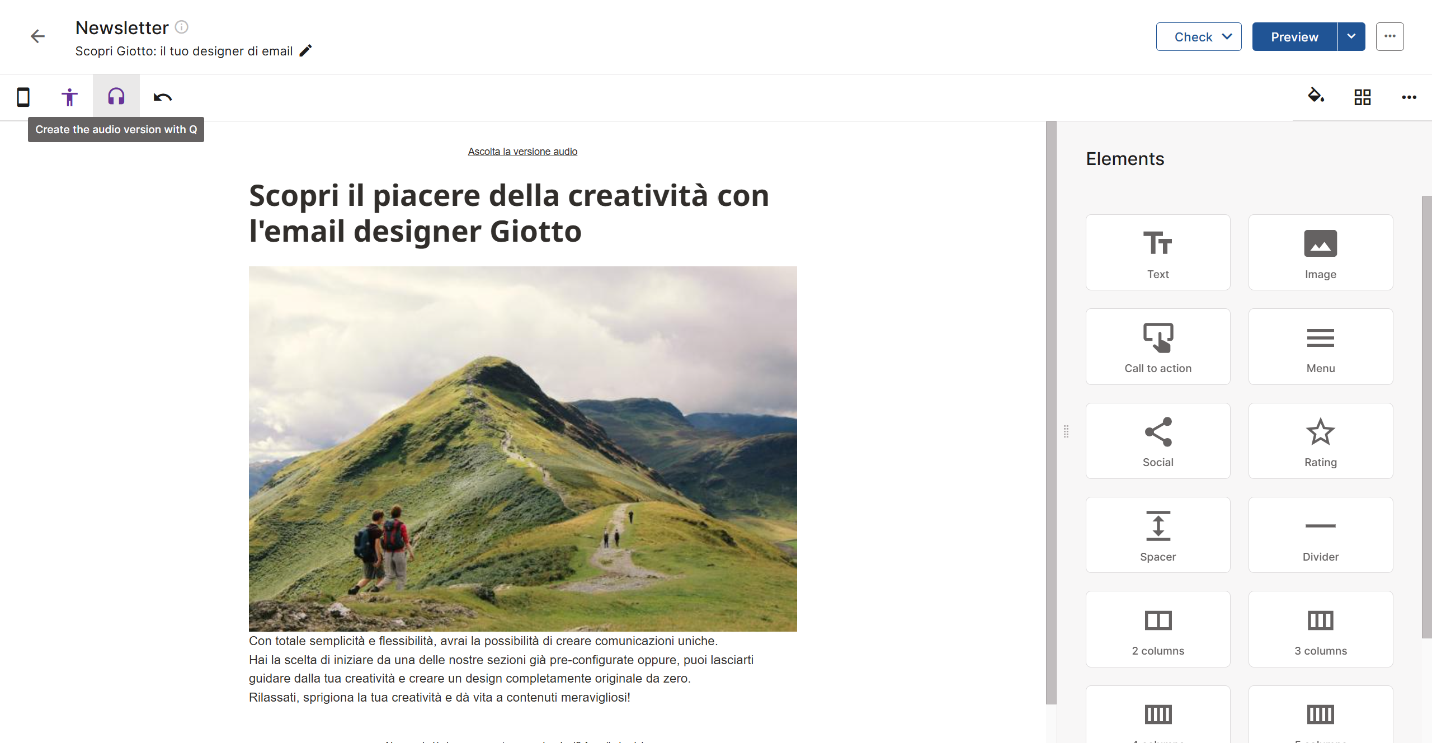Viewport: 1432px width, 743px height.
Task: Open the paint bucket style settings
Action: click(x=1316, y=96)
